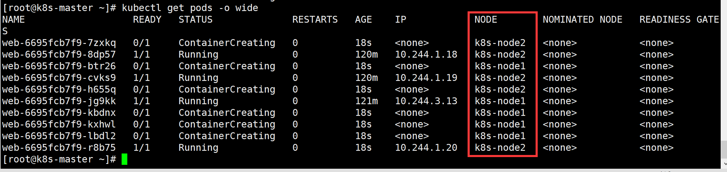The height and width of the screenshot is (172, 727).
Task: Click the IP address 10.244.1.18
Action: (x=426, y=55)
